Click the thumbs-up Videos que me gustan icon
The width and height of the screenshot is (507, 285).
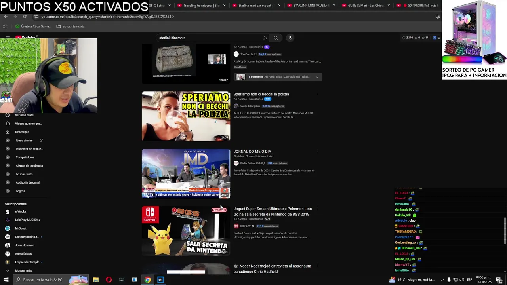pyautogui.click(x=7, y=123)
